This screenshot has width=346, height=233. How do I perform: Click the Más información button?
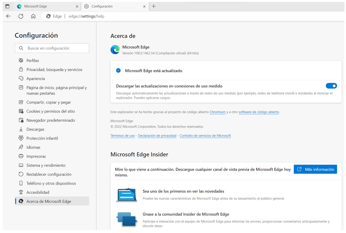(315, 169)
